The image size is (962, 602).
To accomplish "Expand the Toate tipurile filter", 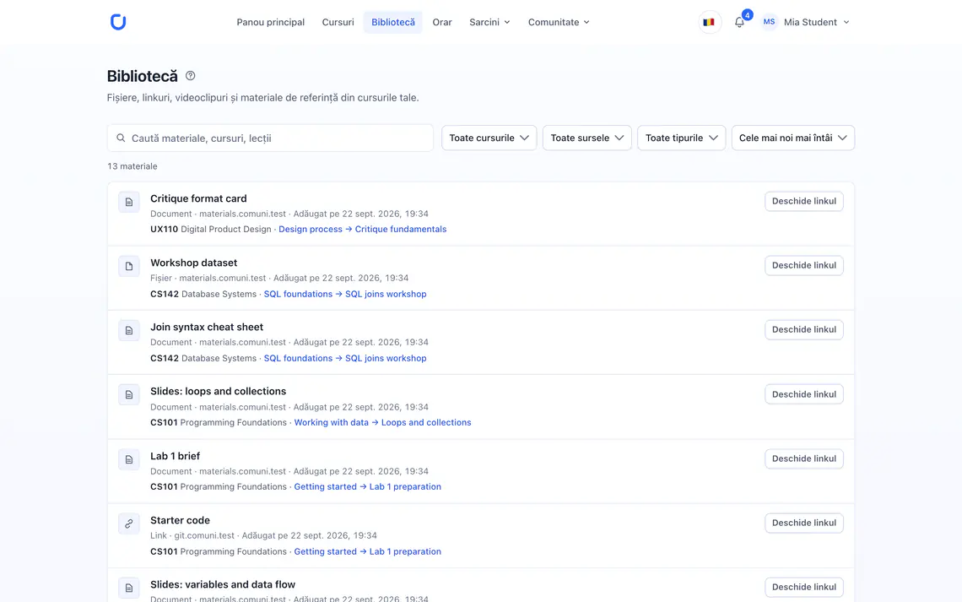I will [682, 138].
